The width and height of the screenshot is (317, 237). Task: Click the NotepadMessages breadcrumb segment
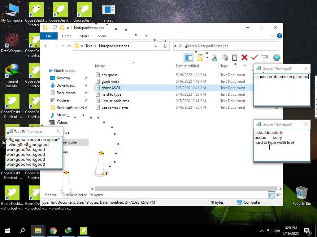tap(114, 46)
